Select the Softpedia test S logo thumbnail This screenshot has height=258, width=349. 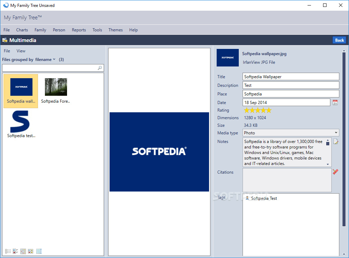[x=21, y=124]
